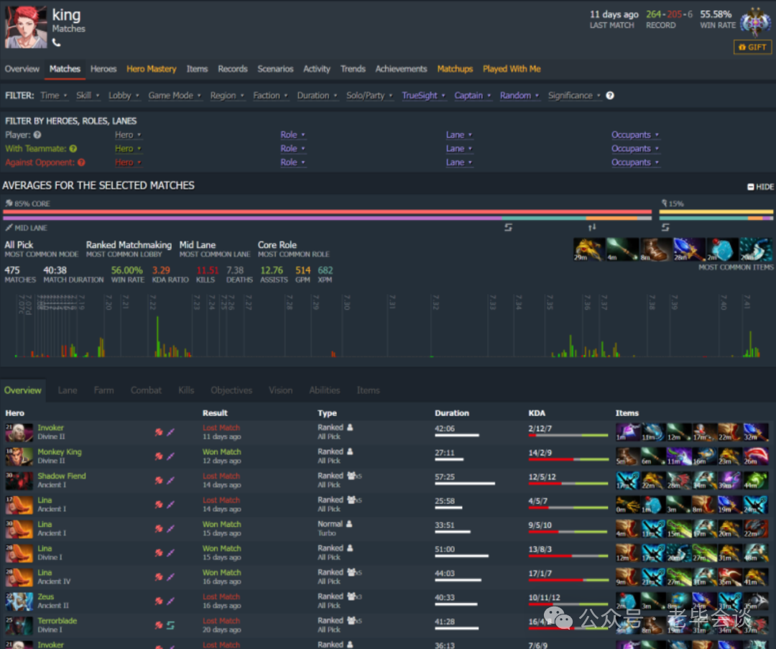Open the Lost Match link in Zeus row
776x649 pixels.
pyautogui.click(x=221, y=597)
